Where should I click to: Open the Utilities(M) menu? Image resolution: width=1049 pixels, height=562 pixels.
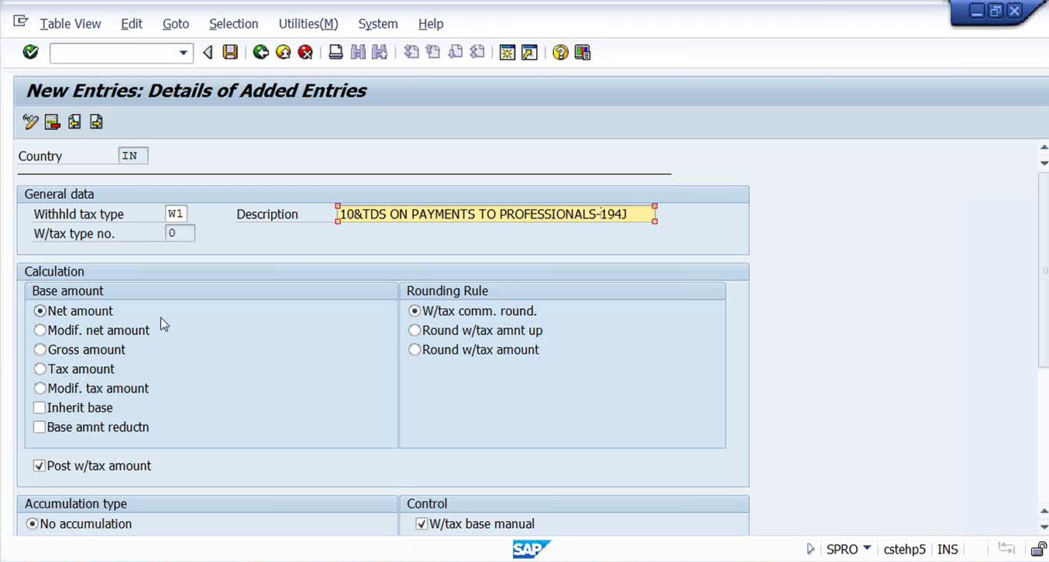tap(308, 24)
